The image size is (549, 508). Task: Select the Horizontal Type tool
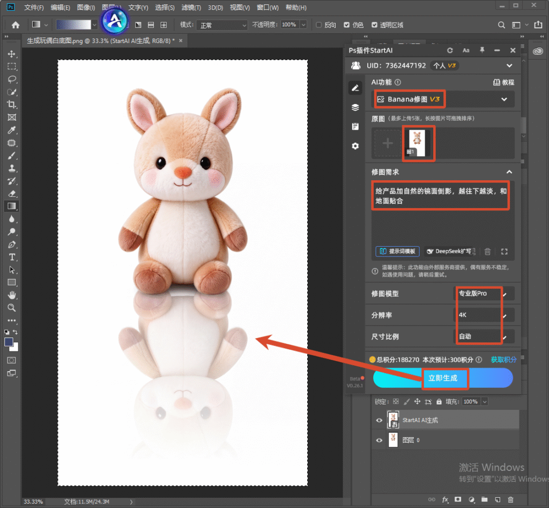[12, 257]
